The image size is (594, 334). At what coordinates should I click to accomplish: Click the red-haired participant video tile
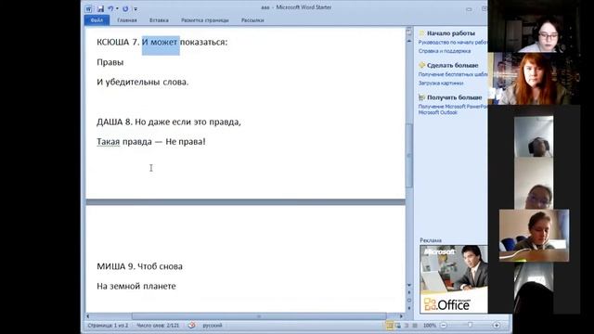[x=534, y=78]
